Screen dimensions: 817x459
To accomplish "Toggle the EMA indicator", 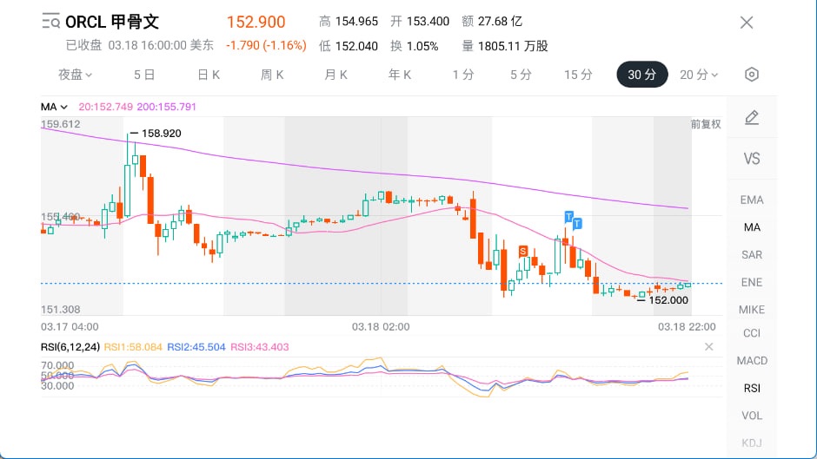I will [x=752, y=200].
